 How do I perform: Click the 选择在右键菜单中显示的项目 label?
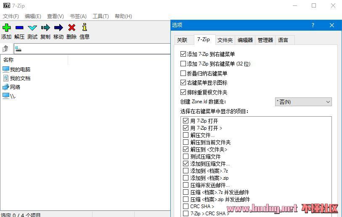click(x=215, y=112)
